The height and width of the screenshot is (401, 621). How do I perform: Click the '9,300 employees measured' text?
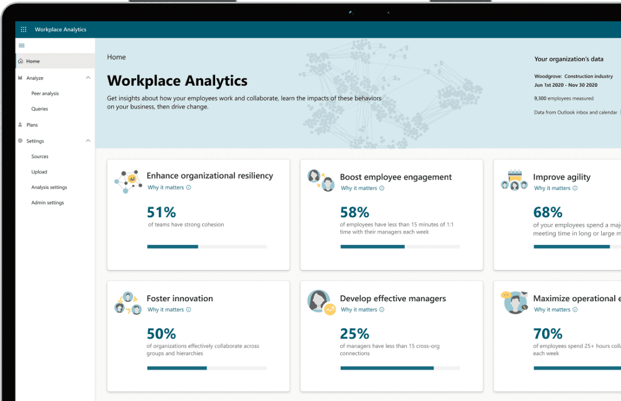coord(564,98)
